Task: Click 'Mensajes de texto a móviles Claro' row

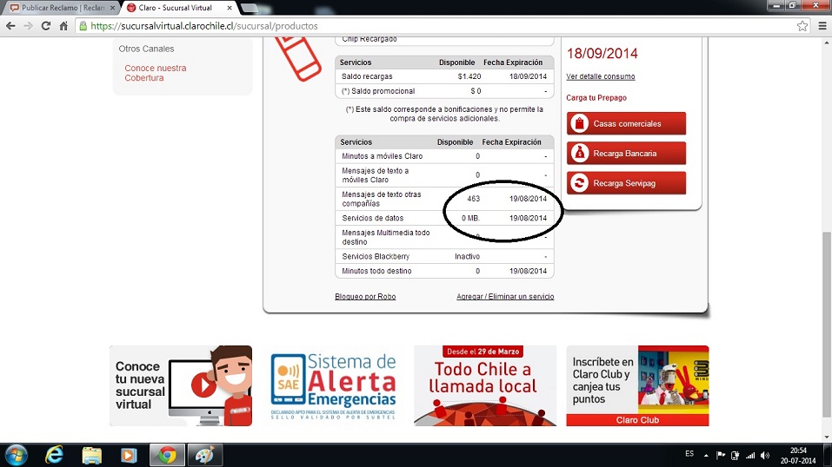Action: (444, 175)
